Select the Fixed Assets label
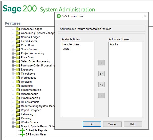Image resolution: width=153 pixels, height=140 pixels. (29, 41)
